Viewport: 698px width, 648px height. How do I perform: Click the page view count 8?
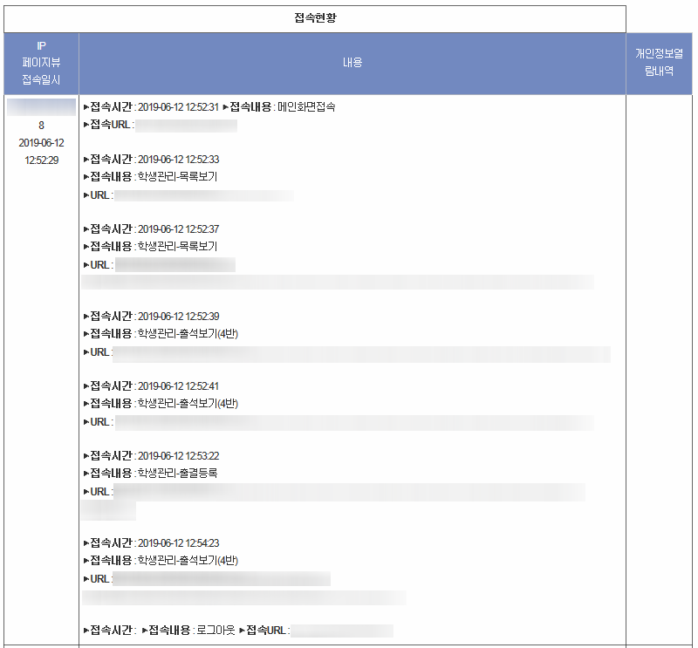coord(41,126)
